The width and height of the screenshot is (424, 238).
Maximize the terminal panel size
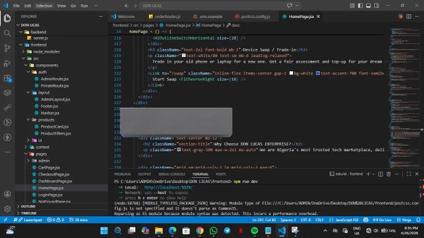pos(408,174)
